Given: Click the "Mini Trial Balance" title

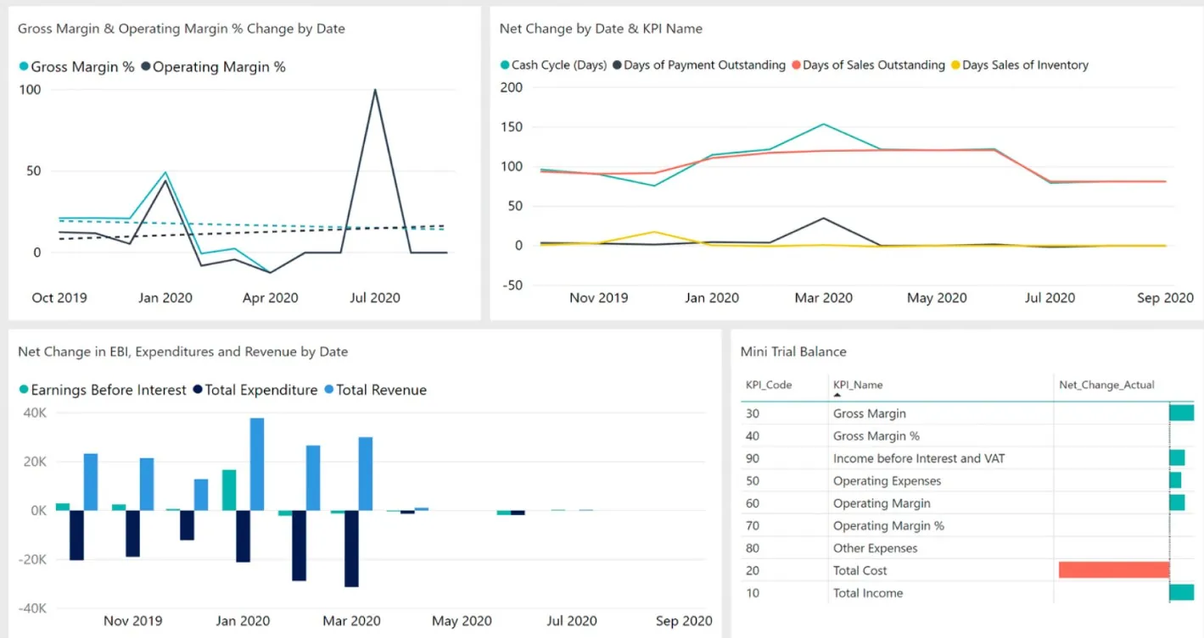Looking at the screenshot, I should pyautogui.click(x=792, y=352).
